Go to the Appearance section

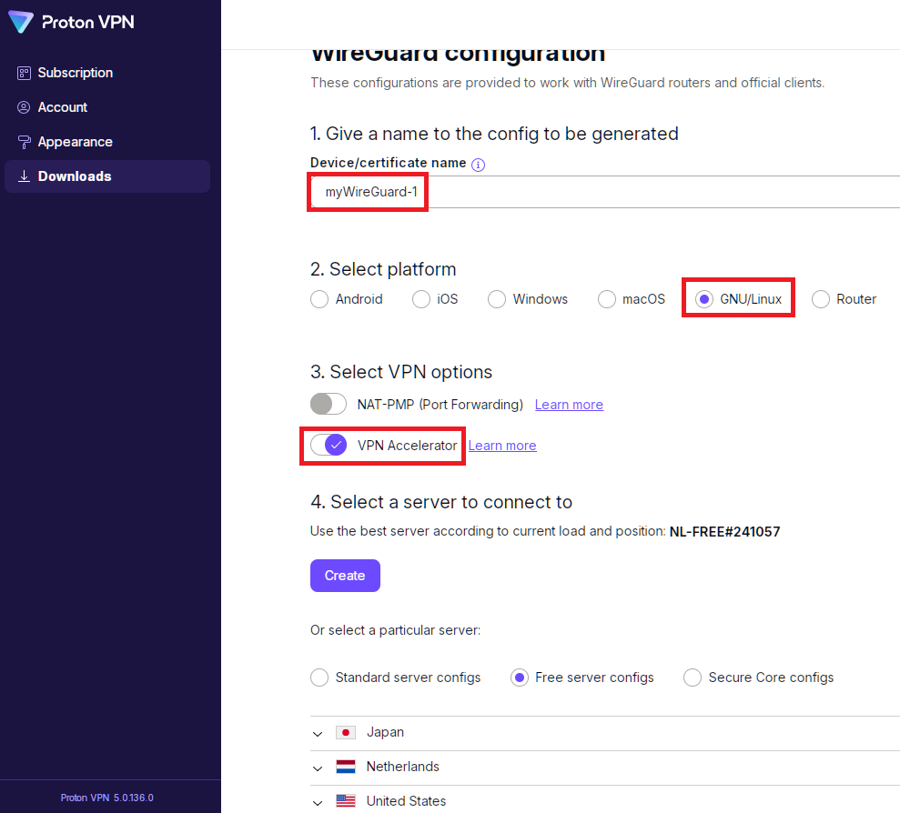(x=75, y=142)
